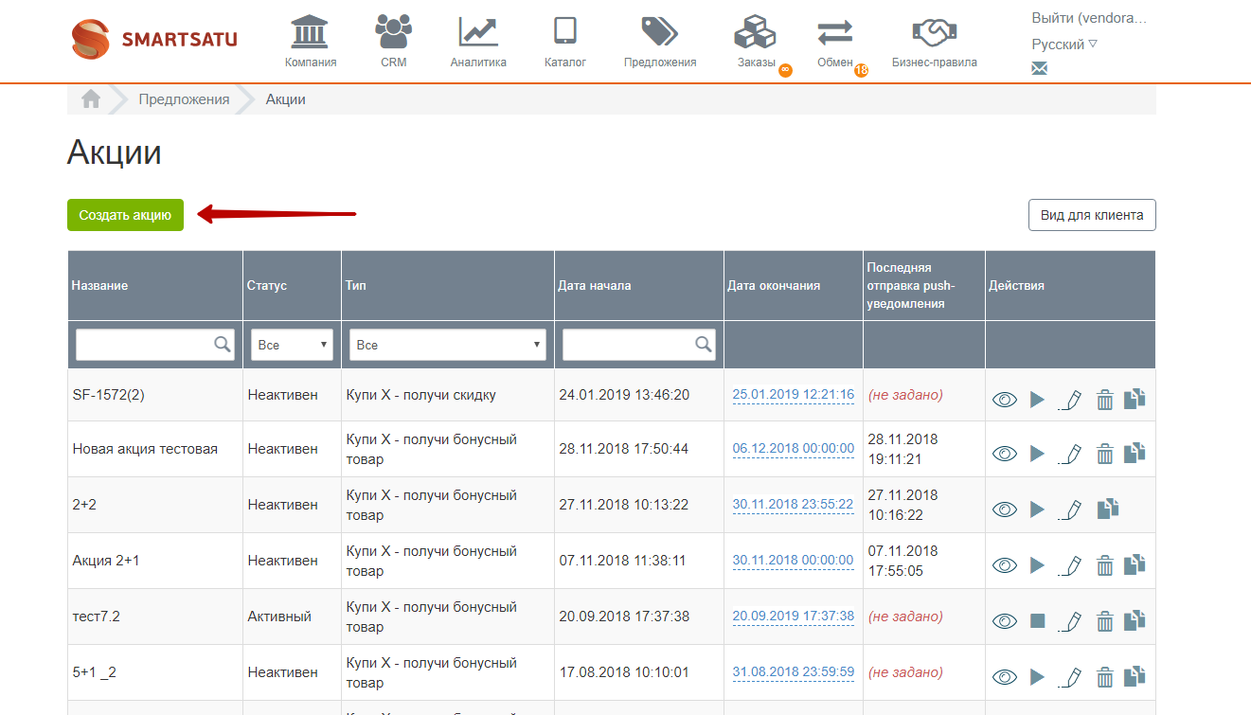Copy the SF-1572(2) promotion

(x=1135, y=399)
